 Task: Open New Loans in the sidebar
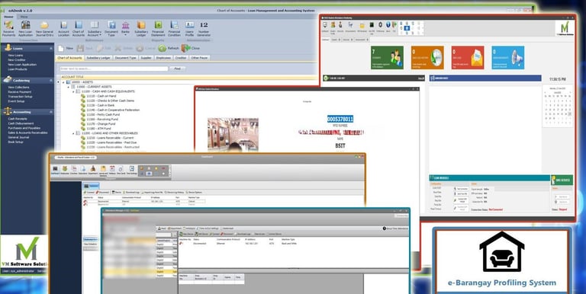click(x=15, y=55)
